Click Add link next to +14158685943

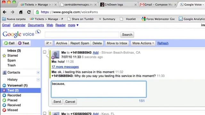(95, 52)
